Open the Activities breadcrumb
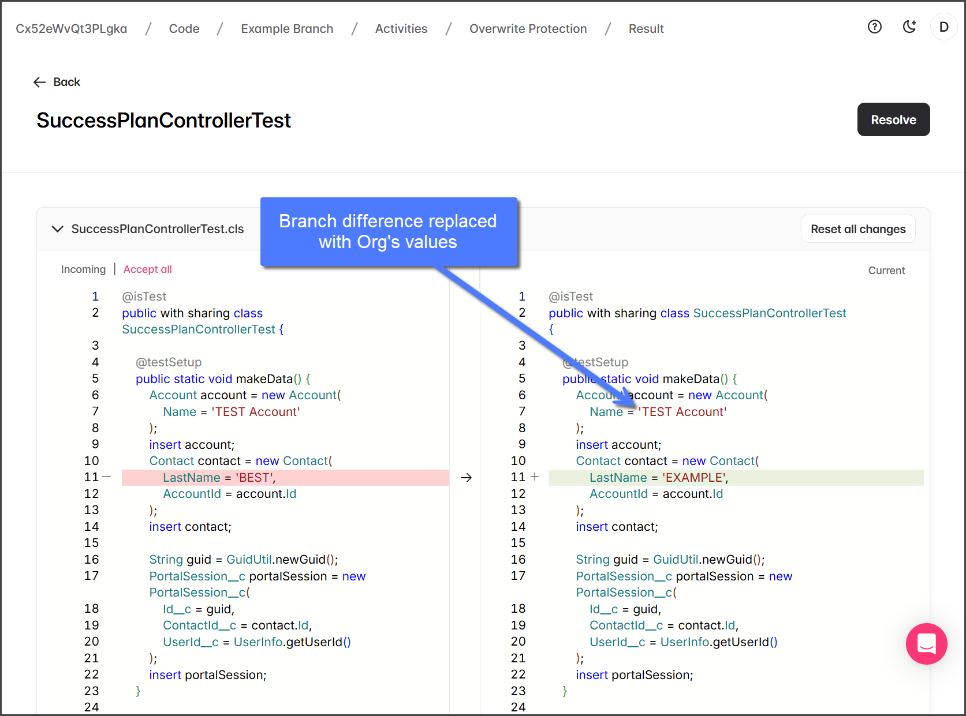 tap(401, 29)
